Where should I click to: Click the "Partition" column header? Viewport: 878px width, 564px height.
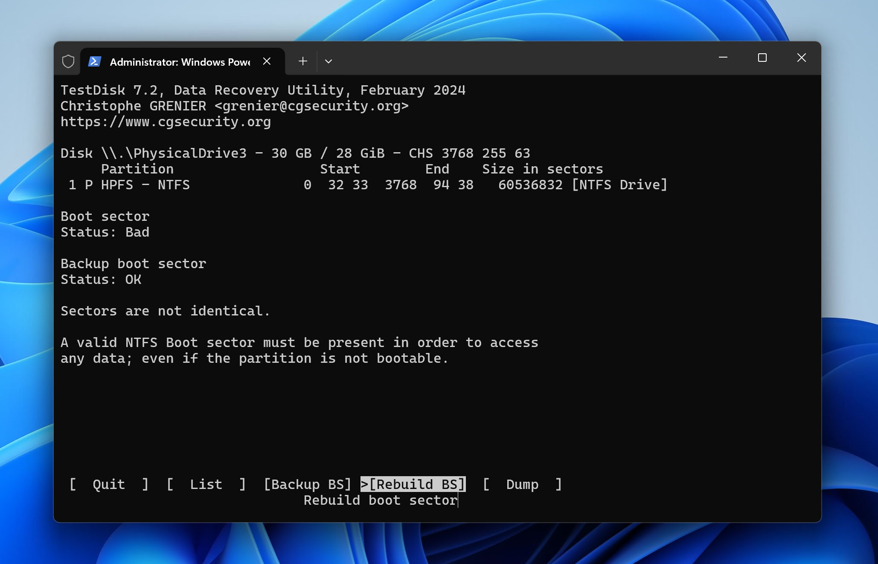tap(137, 169)
